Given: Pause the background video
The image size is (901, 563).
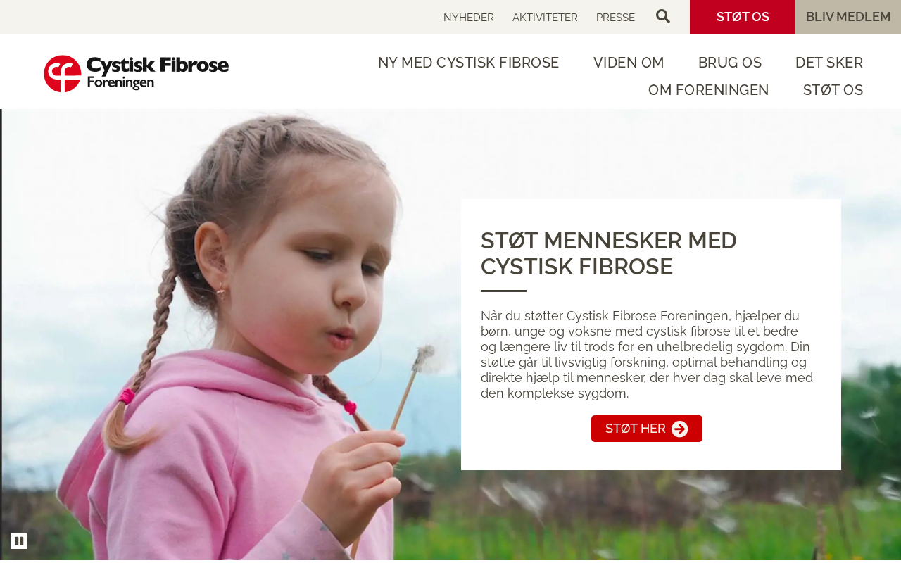Looking at the screenshot, I should click(x=19, y=541).
